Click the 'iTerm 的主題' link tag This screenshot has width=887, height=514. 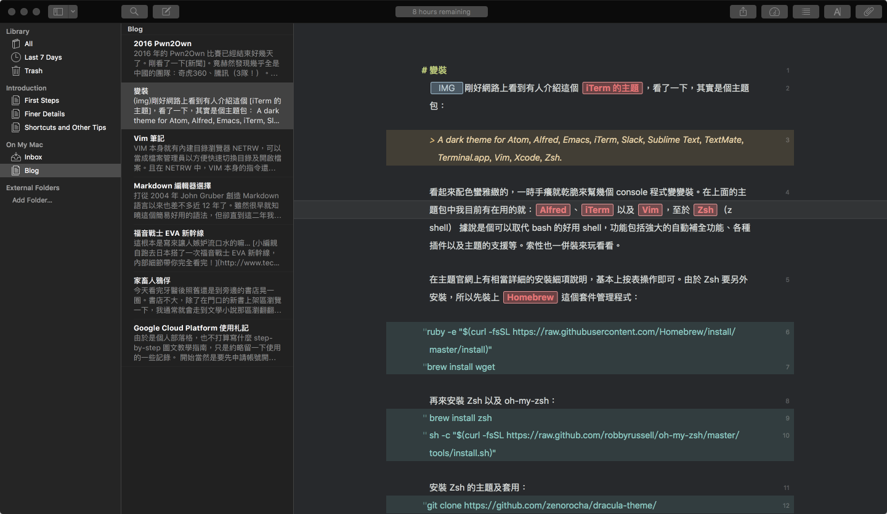(x=612, y=88)
